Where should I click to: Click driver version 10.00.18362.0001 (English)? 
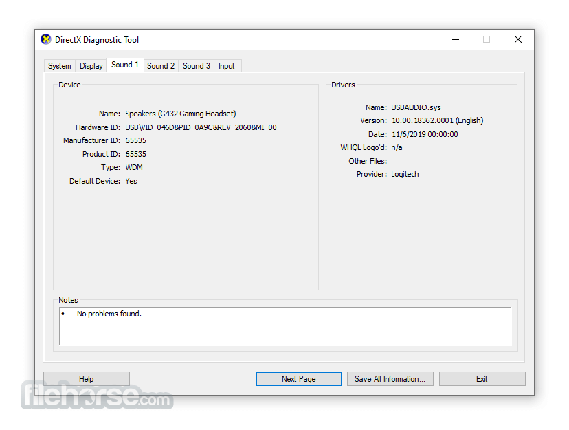point(437,120)
